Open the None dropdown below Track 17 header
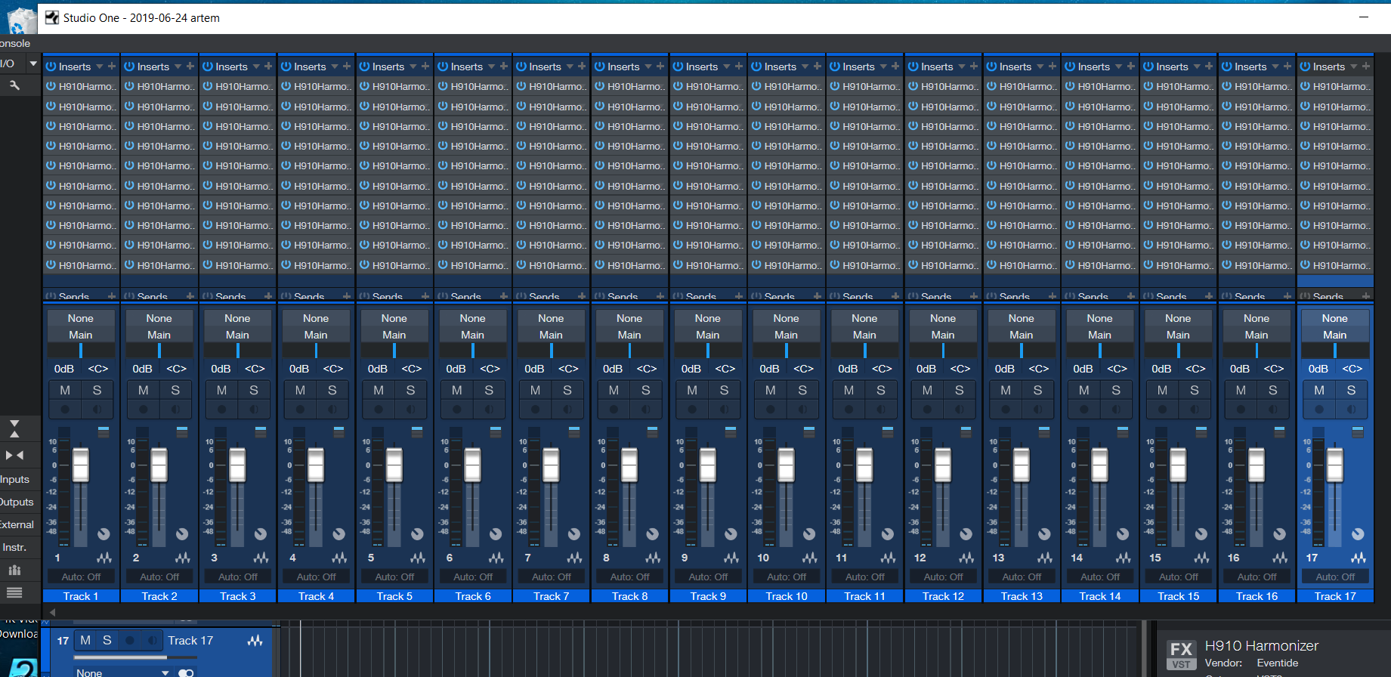Viewport: 1391px width, 677px height. click(x=121, y=672)
